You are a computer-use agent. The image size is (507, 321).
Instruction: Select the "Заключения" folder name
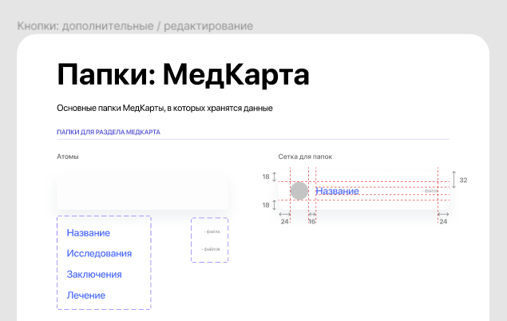94,275
